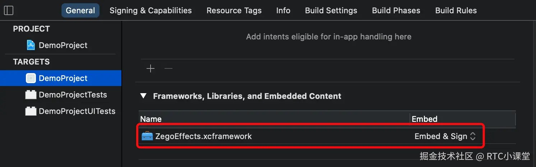Select the DemoProjectTests target

(x=73, y=95)
